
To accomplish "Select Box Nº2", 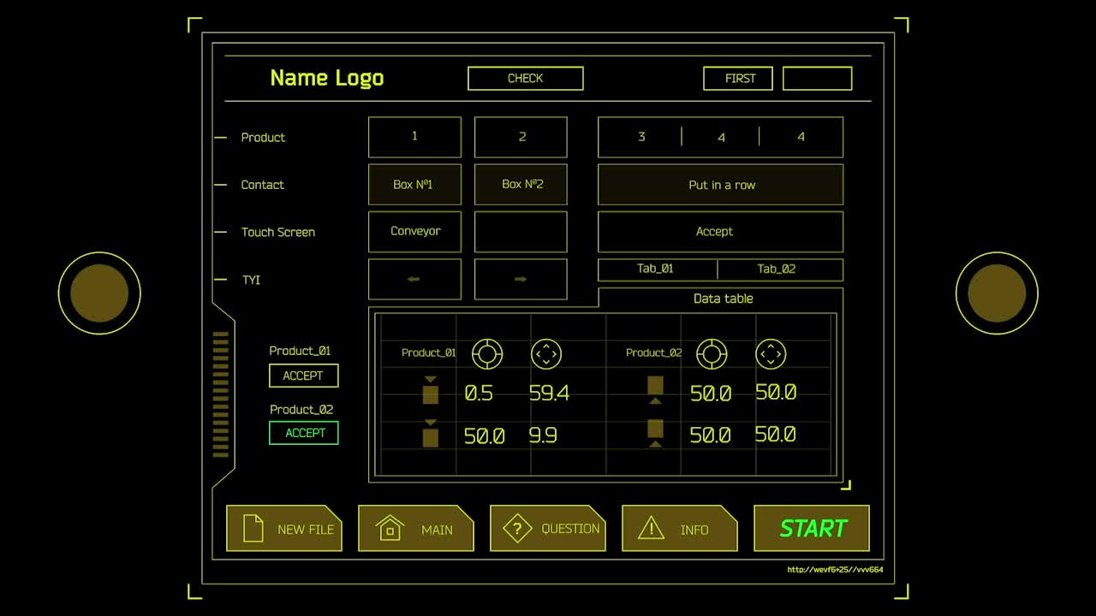I will 521,185.
